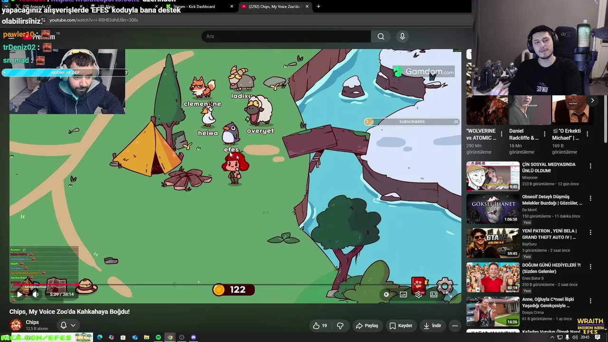Show next videos with the shelf arrow

coord(592,100)
